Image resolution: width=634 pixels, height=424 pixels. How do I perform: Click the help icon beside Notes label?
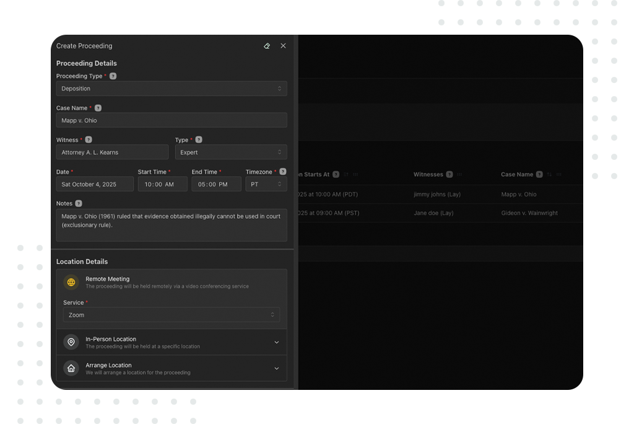pos(79,203)
